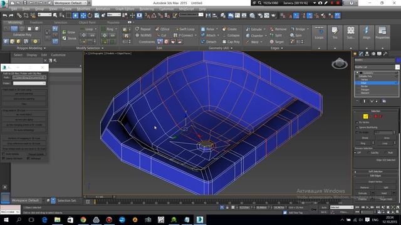Click the object color swatch next to name
This screenshot has width=401, height=225.
(398, 60)
